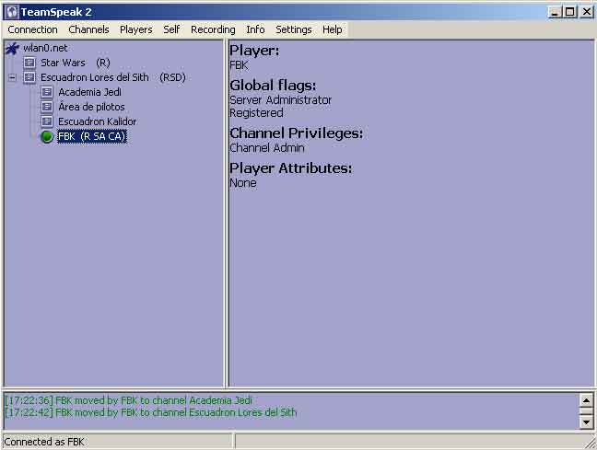This screenshot has height=450, width=597.
Task: Click the green status light beside FBK
Action: pyautogui.click(x=47, y=136)
